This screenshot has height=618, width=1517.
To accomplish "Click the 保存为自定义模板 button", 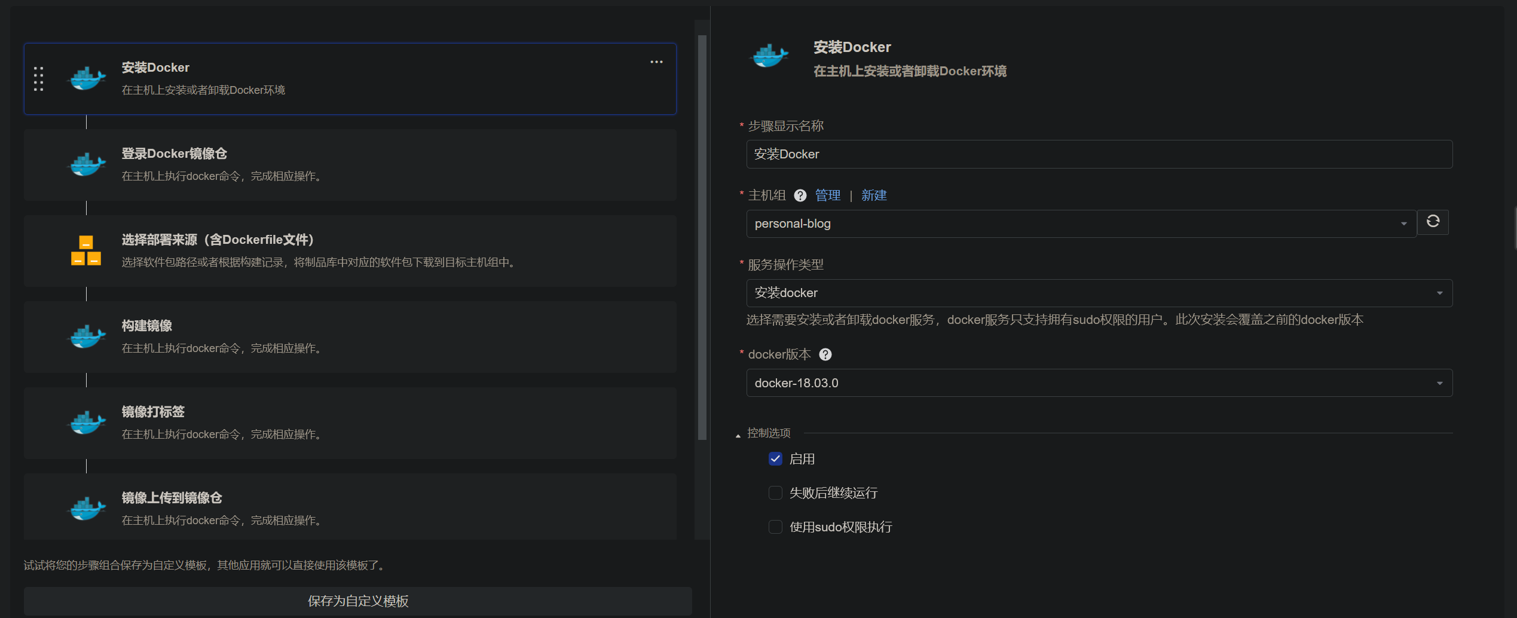I will pos(358,601).
